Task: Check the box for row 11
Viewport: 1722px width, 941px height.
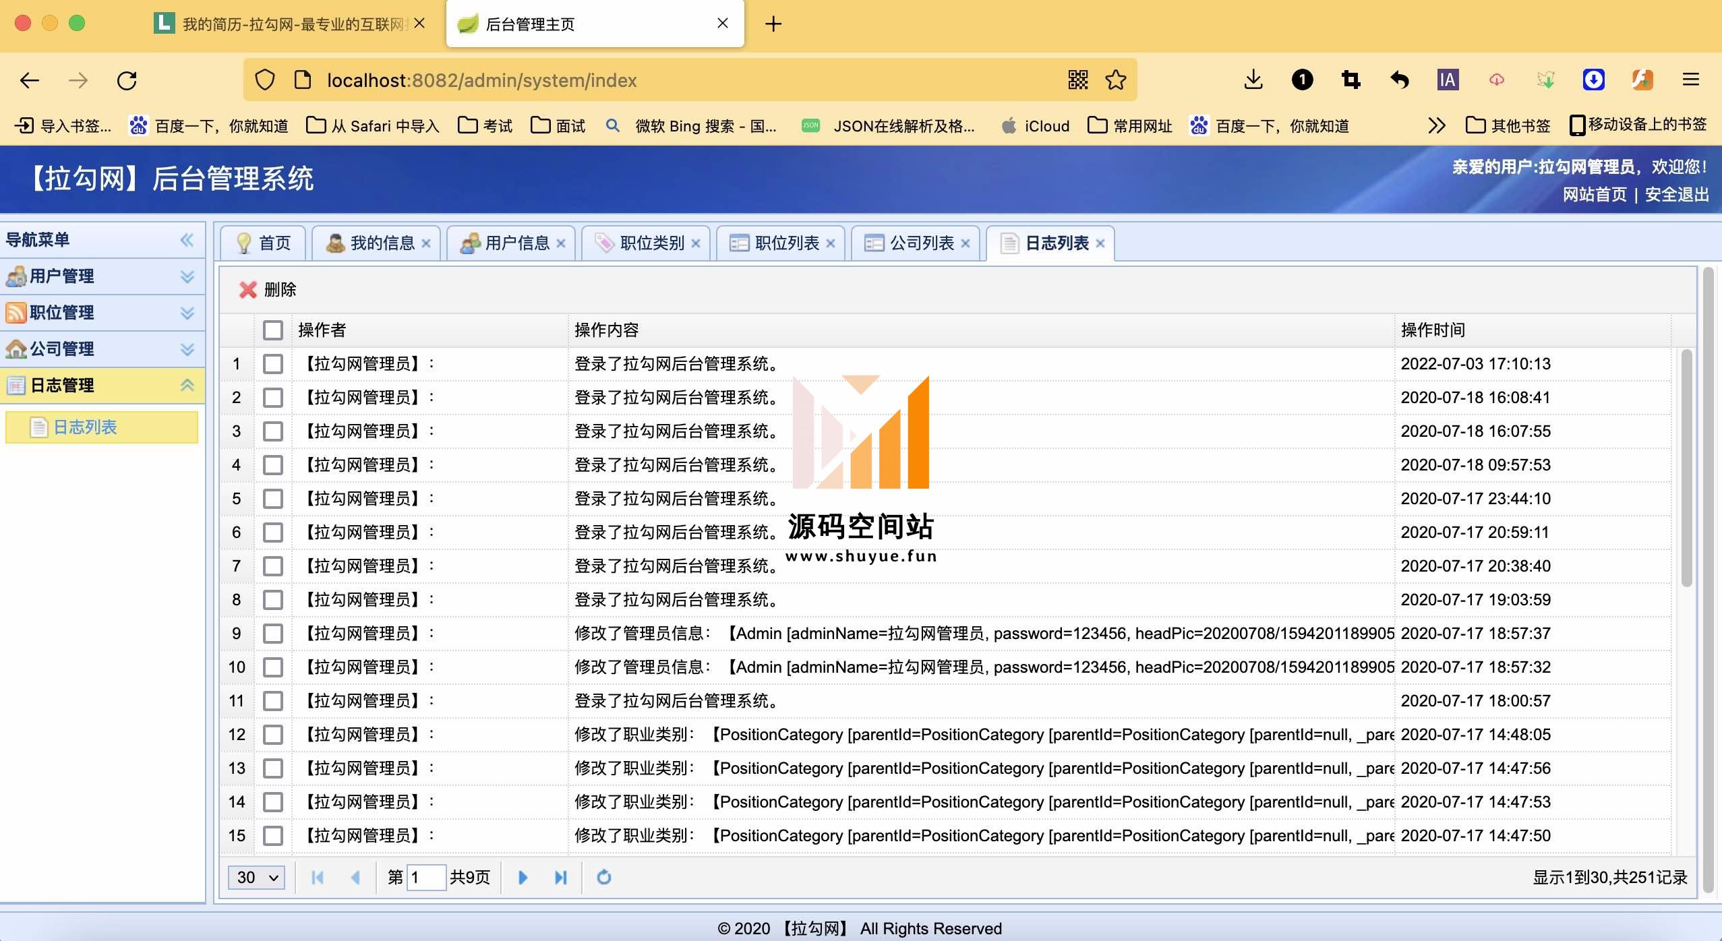Action: pos(273,701)
